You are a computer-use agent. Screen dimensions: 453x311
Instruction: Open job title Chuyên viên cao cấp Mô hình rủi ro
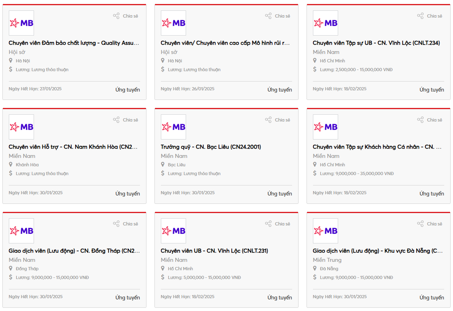(x=225, y=43)
